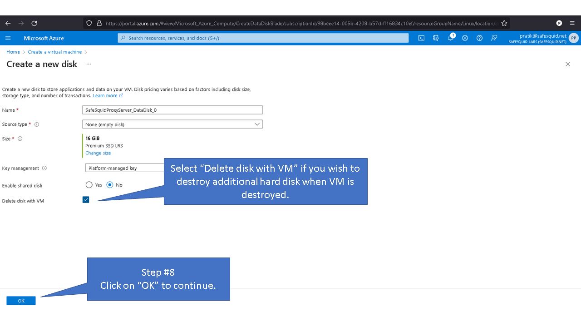
Task: Click the Change size link
Action: [x=98, y=153]
